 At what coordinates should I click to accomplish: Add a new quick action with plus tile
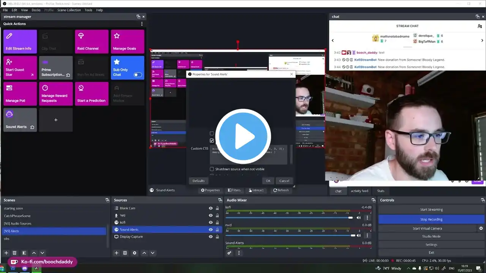(x=56, y=120)
